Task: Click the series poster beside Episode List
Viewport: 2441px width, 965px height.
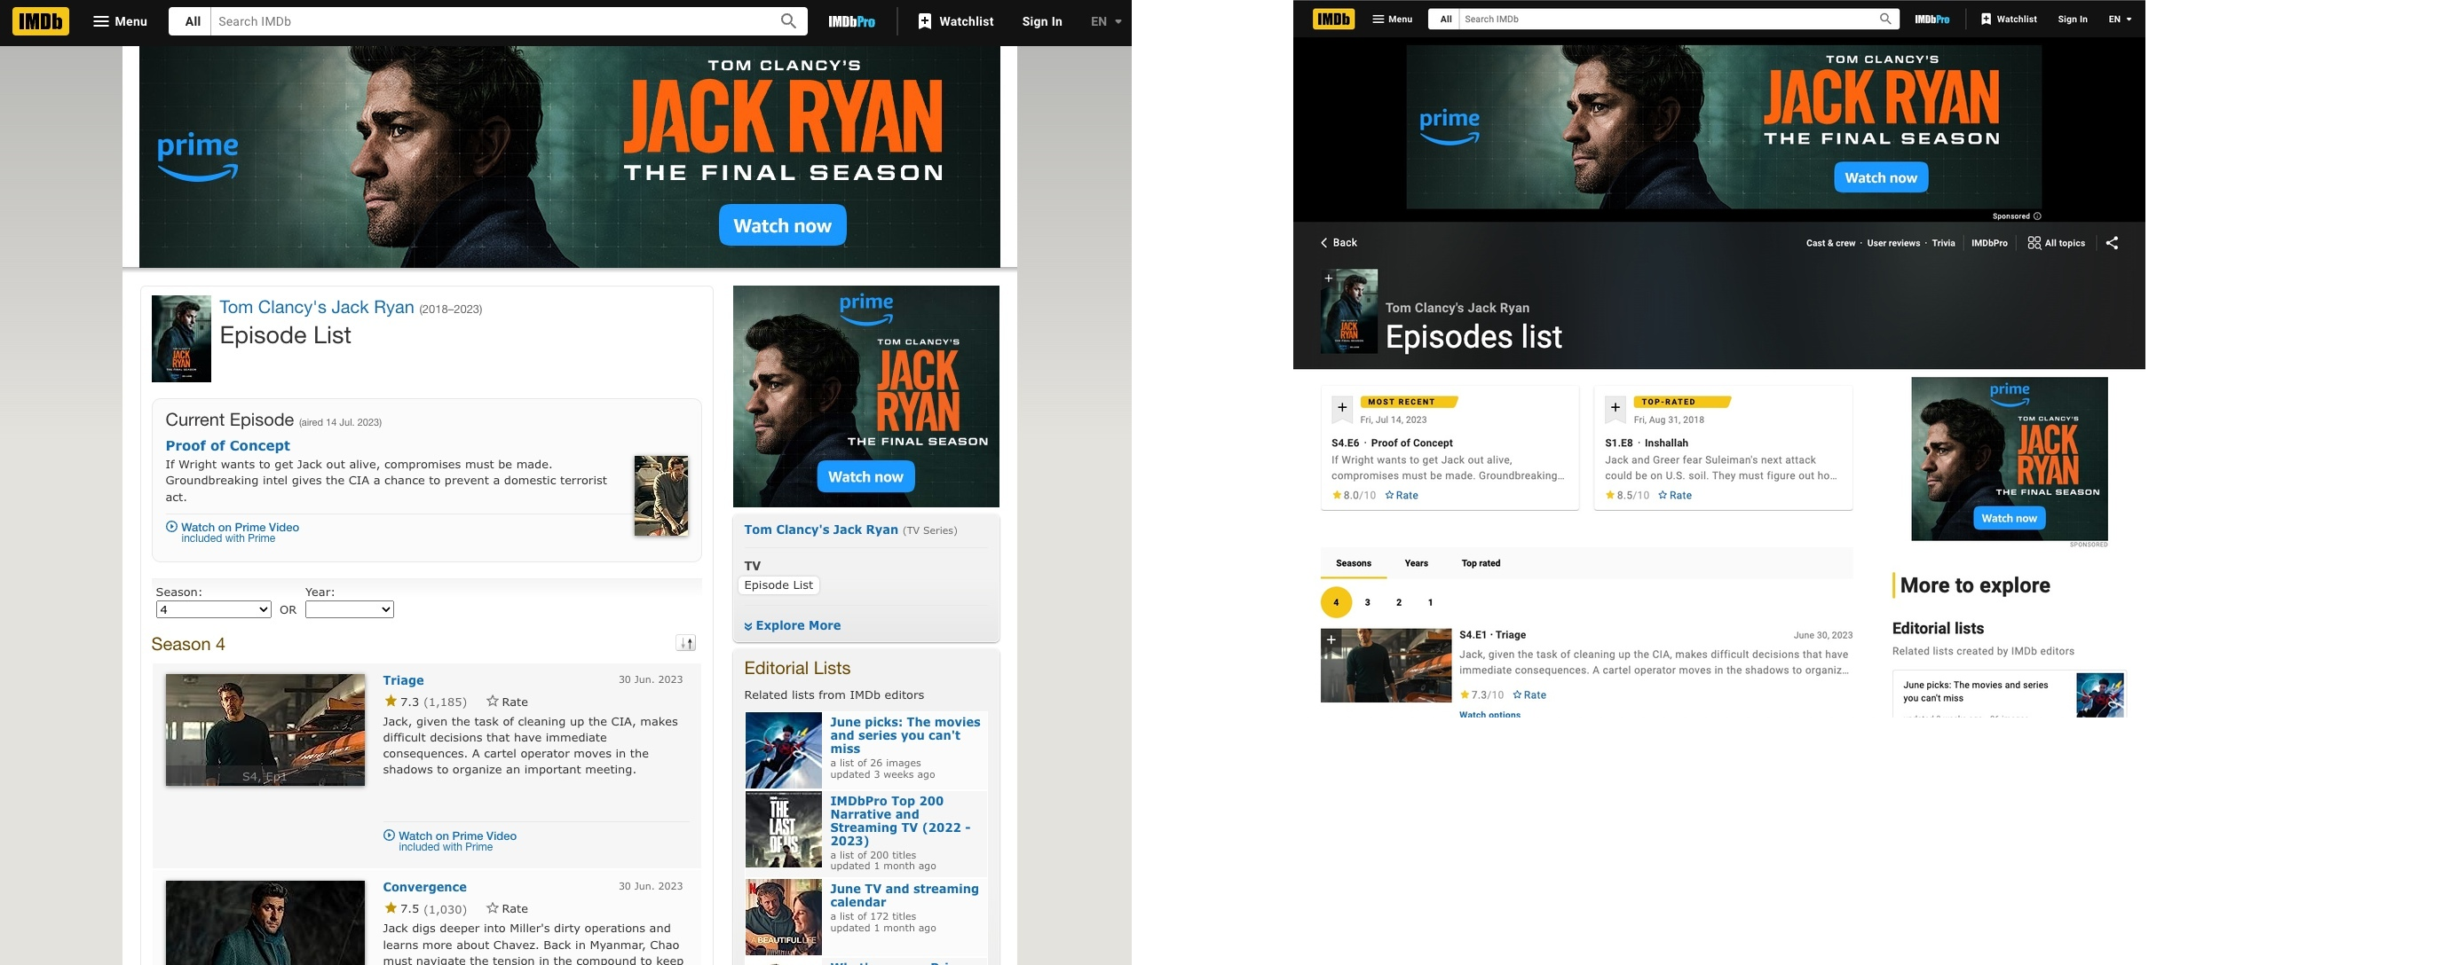Action: point(181,338)
